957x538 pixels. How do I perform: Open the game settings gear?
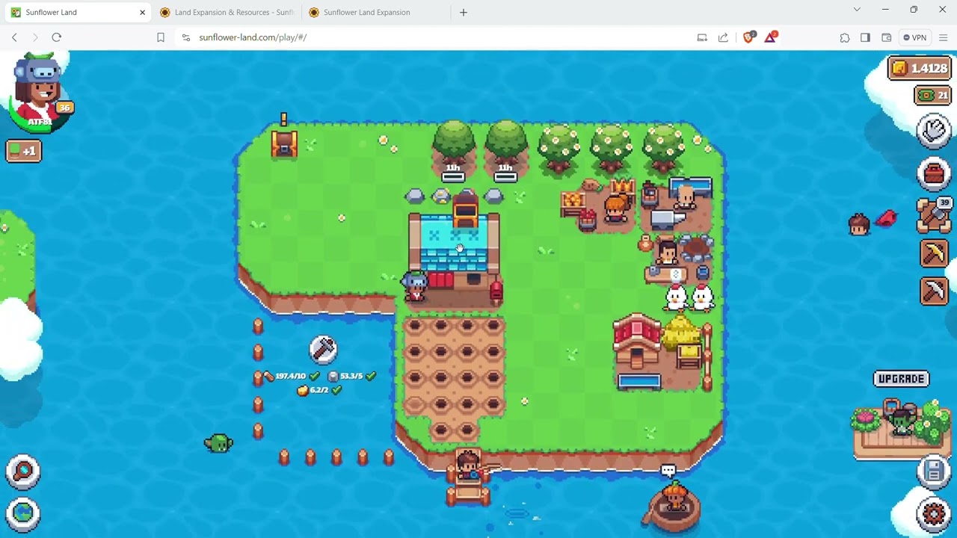934,514
